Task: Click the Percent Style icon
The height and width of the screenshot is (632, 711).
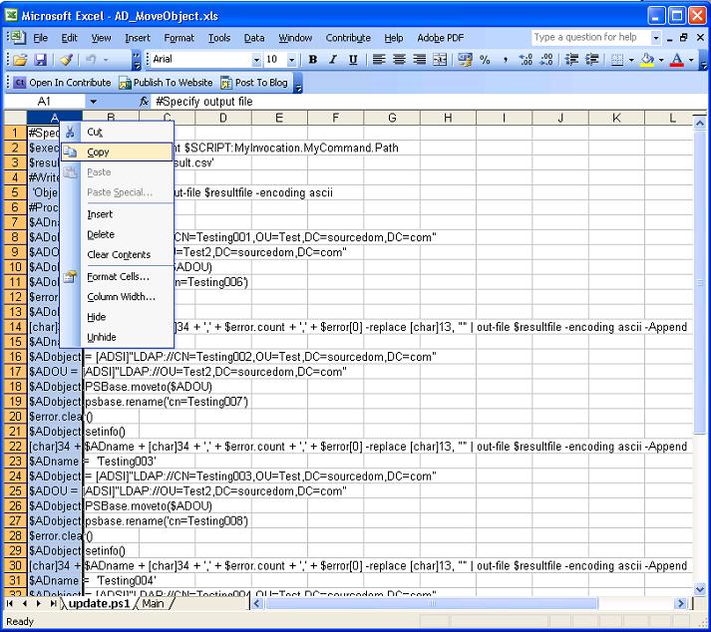Action: (486, 60)
